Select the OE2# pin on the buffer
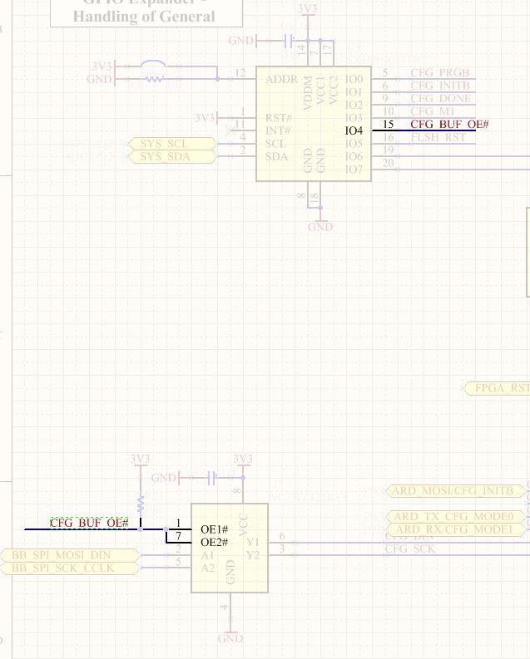 (214, 543)
